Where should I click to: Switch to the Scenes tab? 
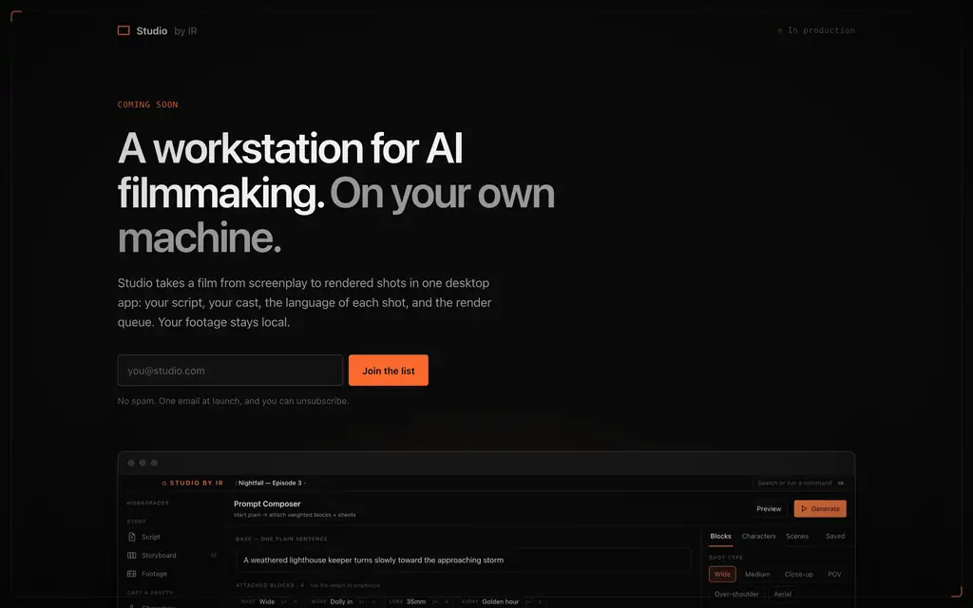tap(797, 536)
